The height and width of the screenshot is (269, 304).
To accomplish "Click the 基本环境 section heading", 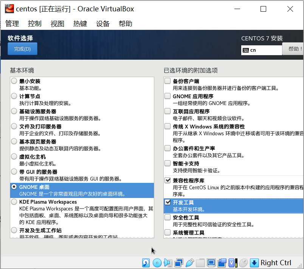I will pyautogui.click(x=22, y=70).
